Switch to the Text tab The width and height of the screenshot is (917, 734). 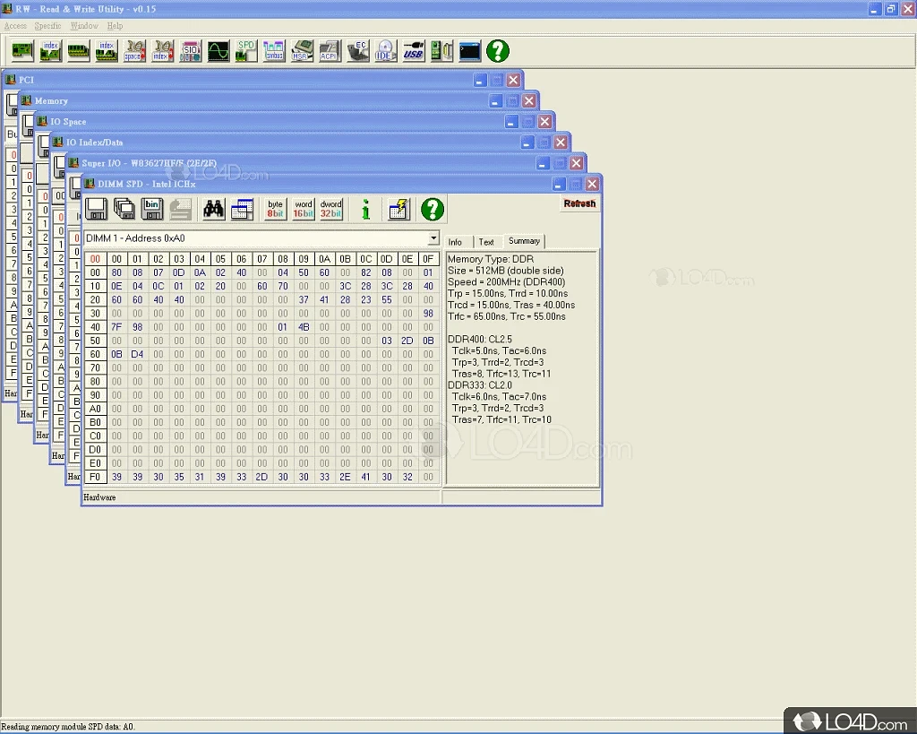pos(486,242)
